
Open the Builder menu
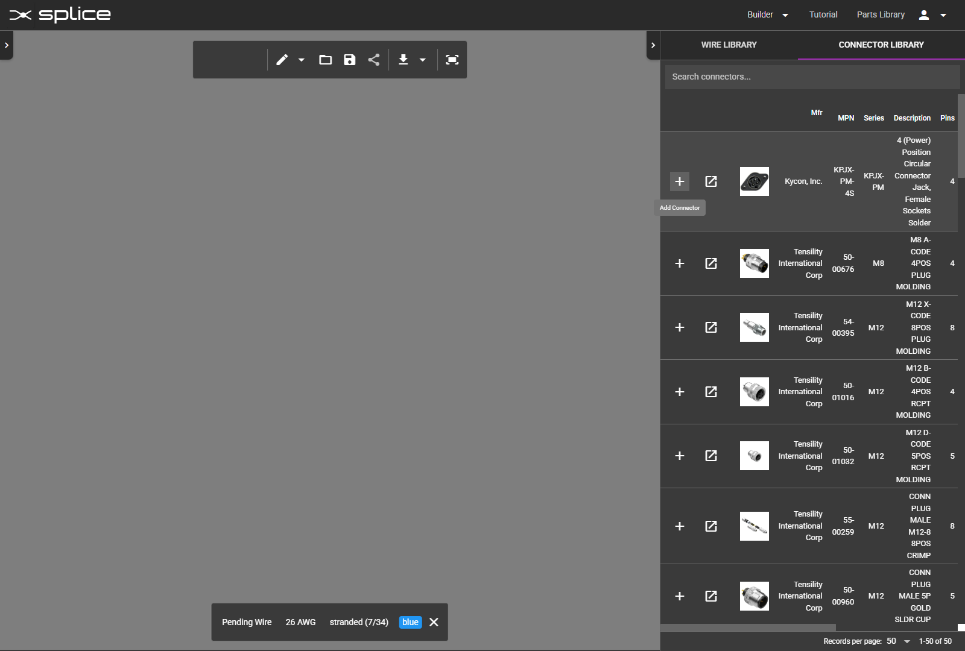(767, 14)
